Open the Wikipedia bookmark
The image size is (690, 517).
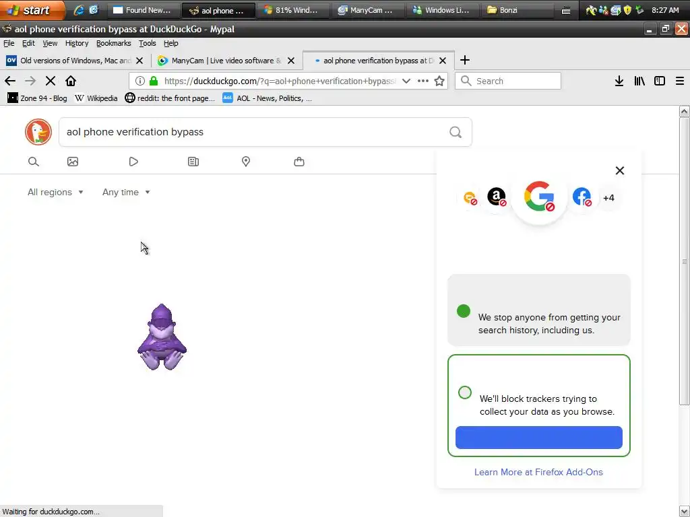pos(96,98)
